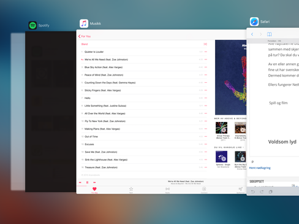Tap the redo arrow in Safari bottom bar
299x224 pixels.
coord(262,191)
